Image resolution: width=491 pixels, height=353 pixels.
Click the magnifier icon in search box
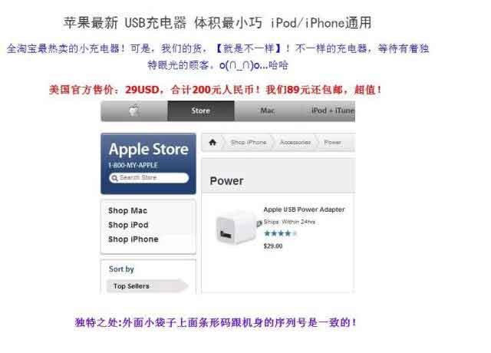114,178
